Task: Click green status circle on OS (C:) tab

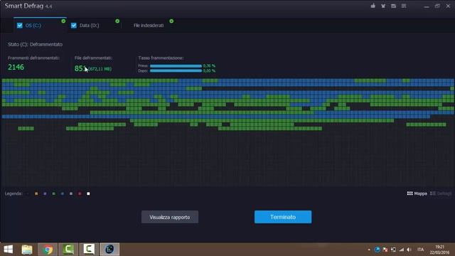Action: 63,21
